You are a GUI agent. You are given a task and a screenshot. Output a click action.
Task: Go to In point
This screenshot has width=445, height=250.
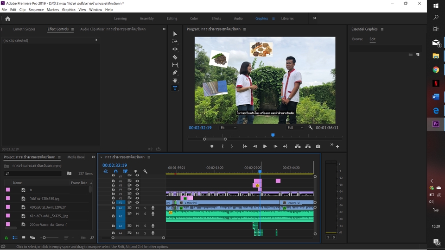(245, 146)
